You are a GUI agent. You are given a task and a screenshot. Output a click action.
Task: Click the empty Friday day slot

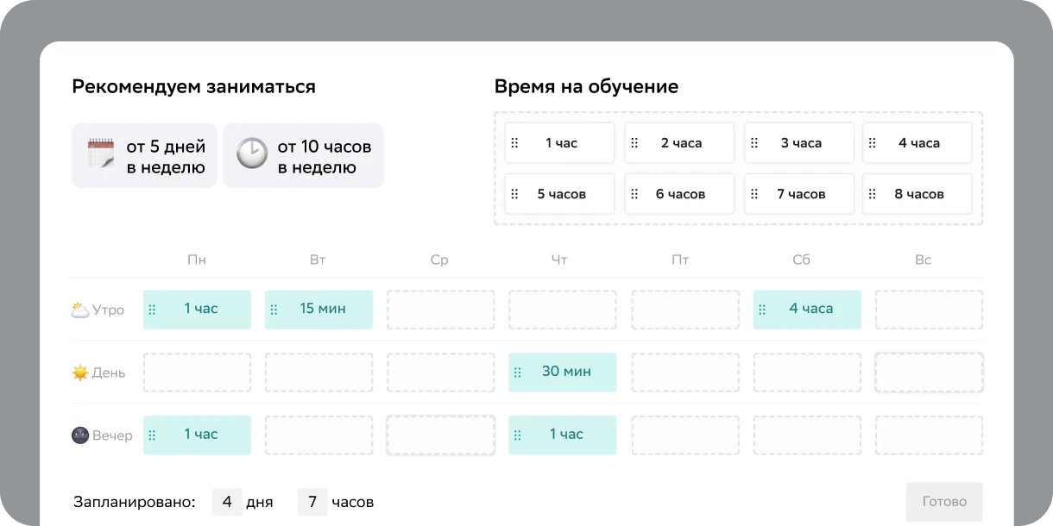684,373
